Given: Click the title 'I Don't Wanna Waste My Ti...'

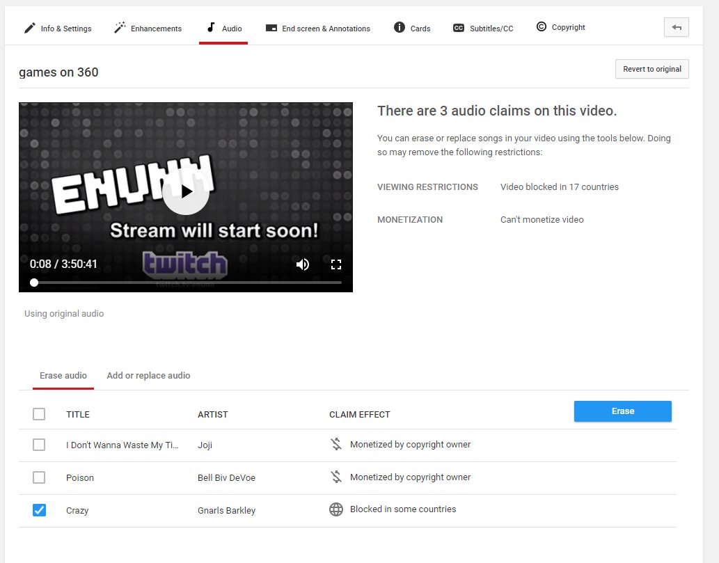Looking at the screenshot, I should pos(123,445).
